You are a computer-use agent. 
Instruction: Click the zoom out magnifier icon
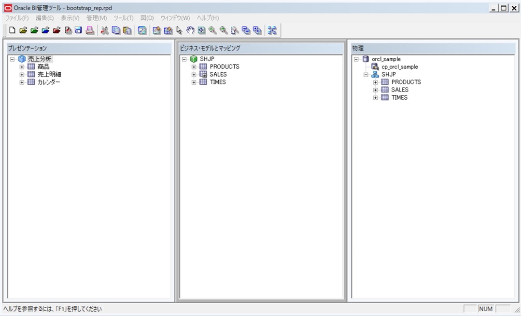click(224, 30)
